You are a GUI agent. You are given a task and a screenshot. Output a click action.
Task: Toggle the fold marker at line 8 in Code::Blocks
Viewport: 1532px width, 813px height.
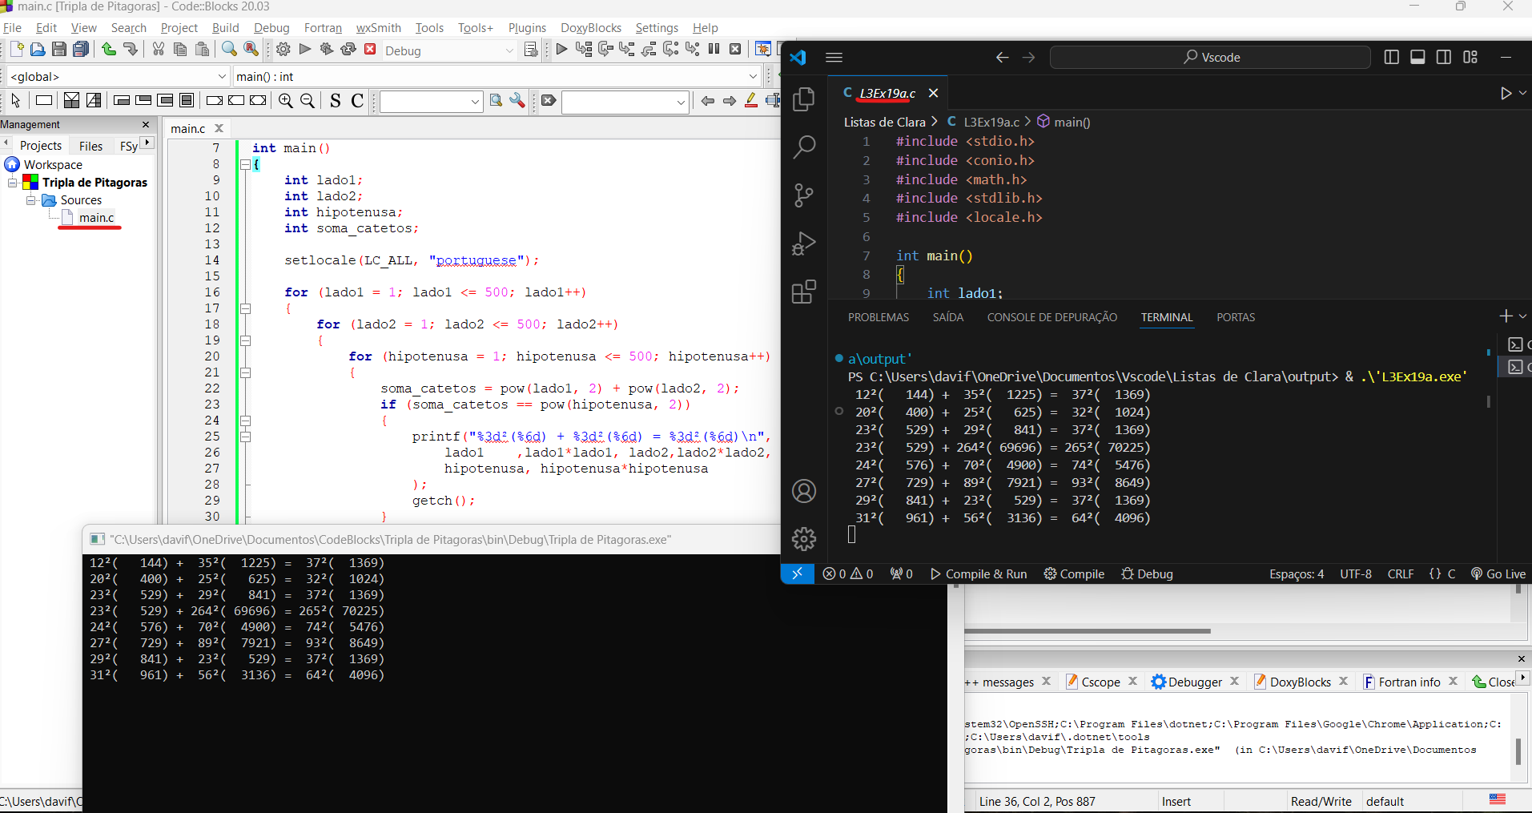point(246,164)
